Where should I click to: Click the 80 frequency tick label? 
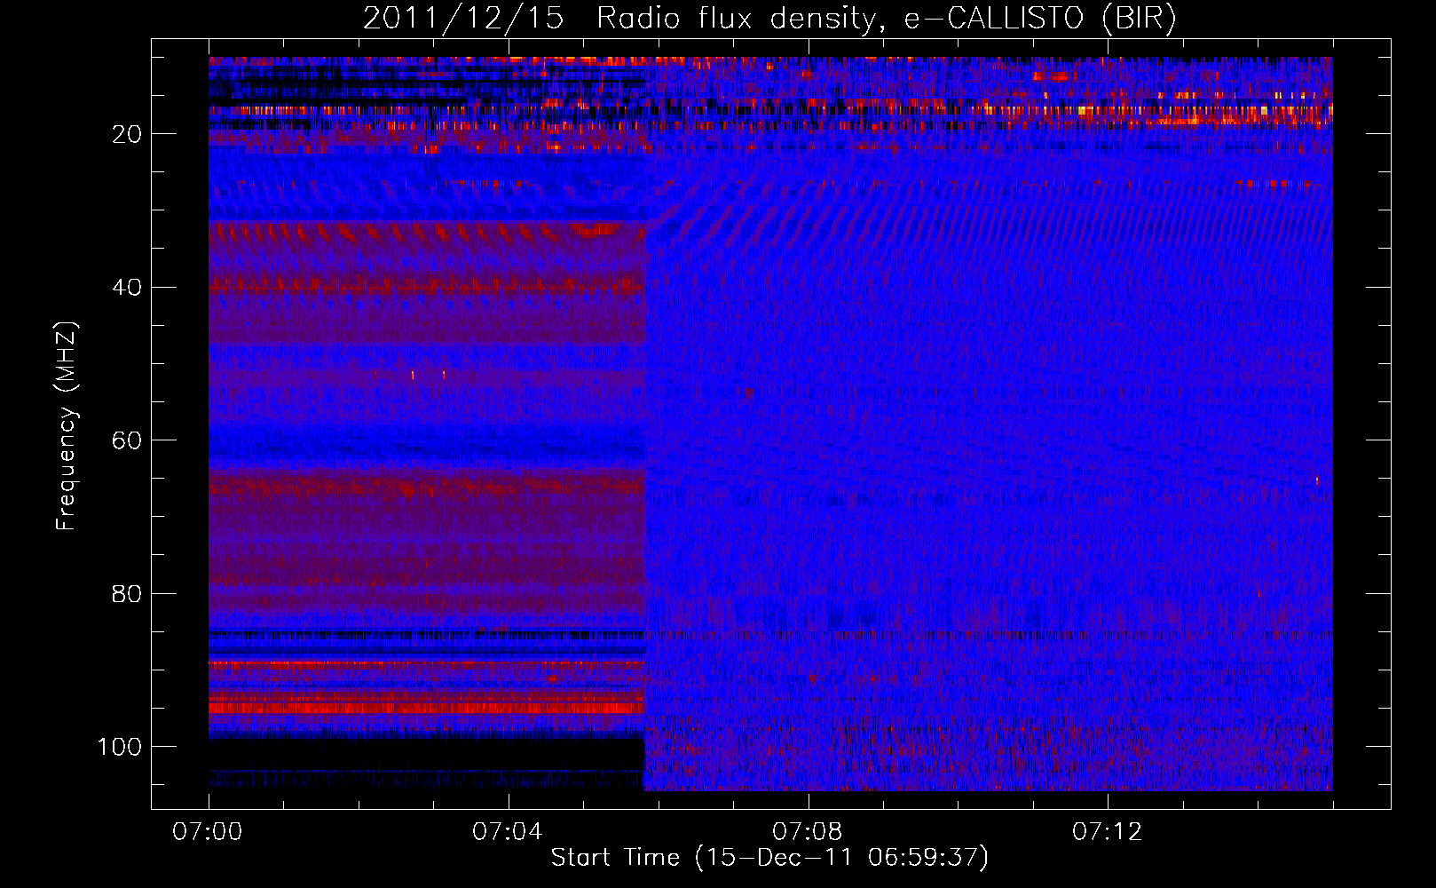click(x=128, y=594)
